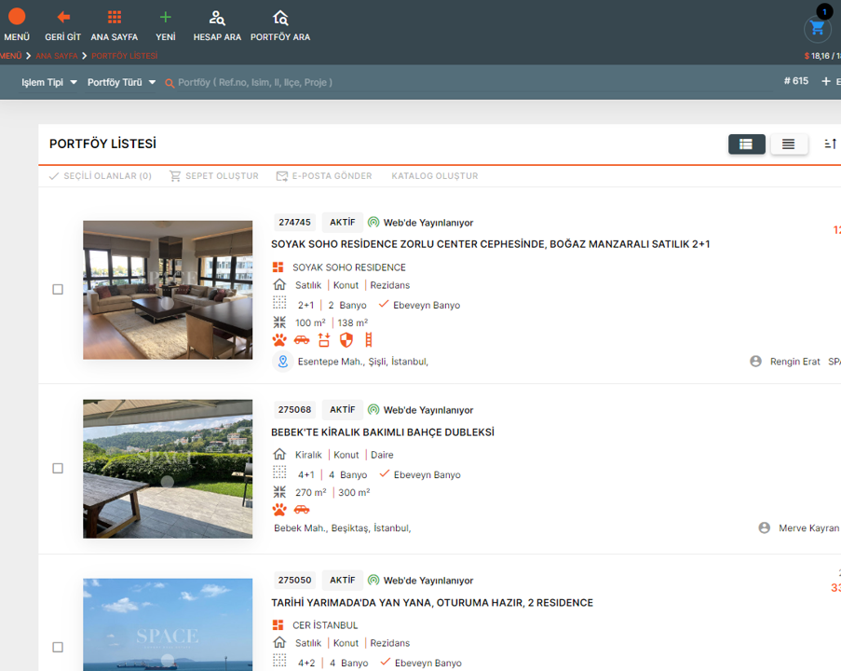Click pet-friendly paw icon on Soyak listing
Screen dimensions: 841x671
279,340
